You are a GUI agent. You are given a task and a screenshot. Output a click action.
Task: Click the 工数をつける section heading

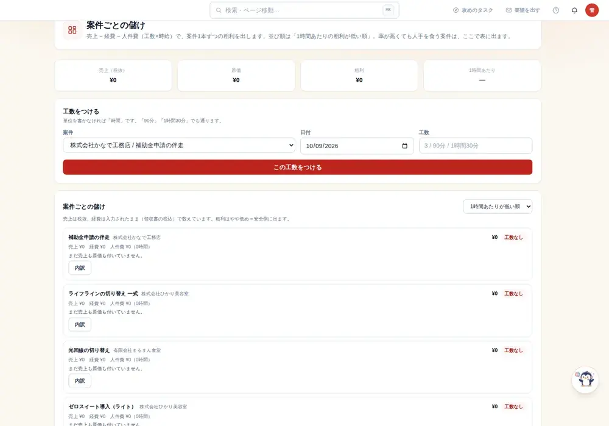pos(81,112)
